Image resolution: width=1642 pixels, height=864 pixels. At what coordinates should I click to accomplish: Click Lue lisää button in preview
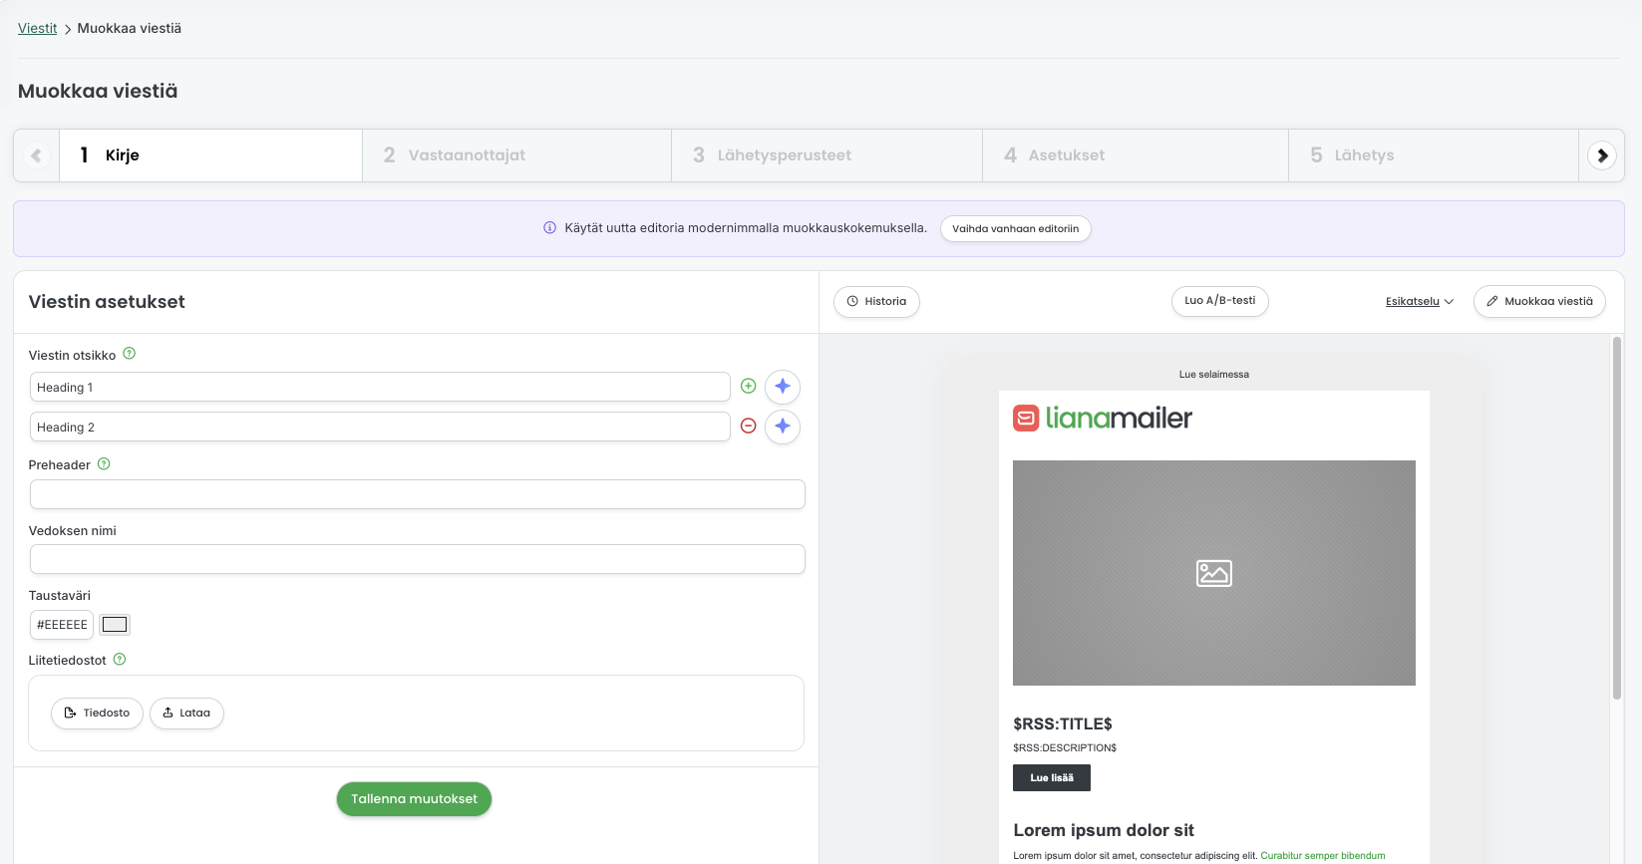pos(1052,778)
